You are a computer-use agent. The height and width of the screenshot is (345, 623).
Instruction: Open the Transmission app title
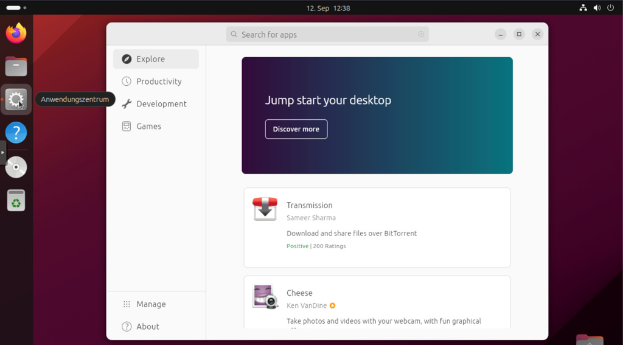(310, 205)
